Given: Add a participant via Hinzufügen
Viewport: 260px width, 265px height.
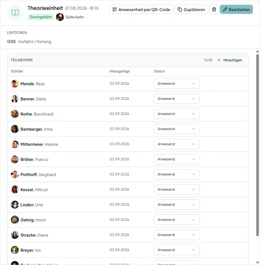Looking at the screenshot, I should [x=230, y=60].
